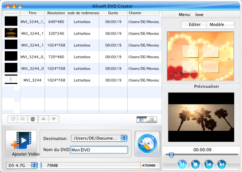Go to previous menu template arrow
Screen dimensions: 242x172
[x=172, y=59]
